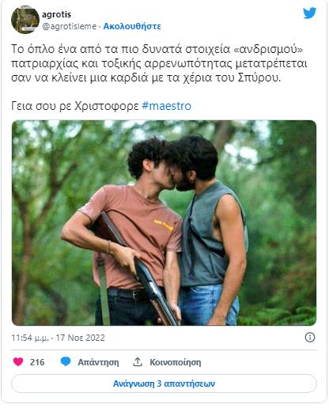329x408 pixels.
Task: Open the embedded tweet photo
Action: (x=164, y=223)
